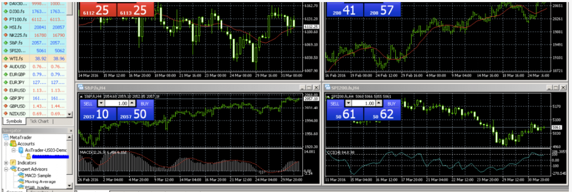Viewport: 572px width, 192px height.
Task: Select HSI.fs row in Market Watch
Action: pyautogui.click(x=33, y=27)
